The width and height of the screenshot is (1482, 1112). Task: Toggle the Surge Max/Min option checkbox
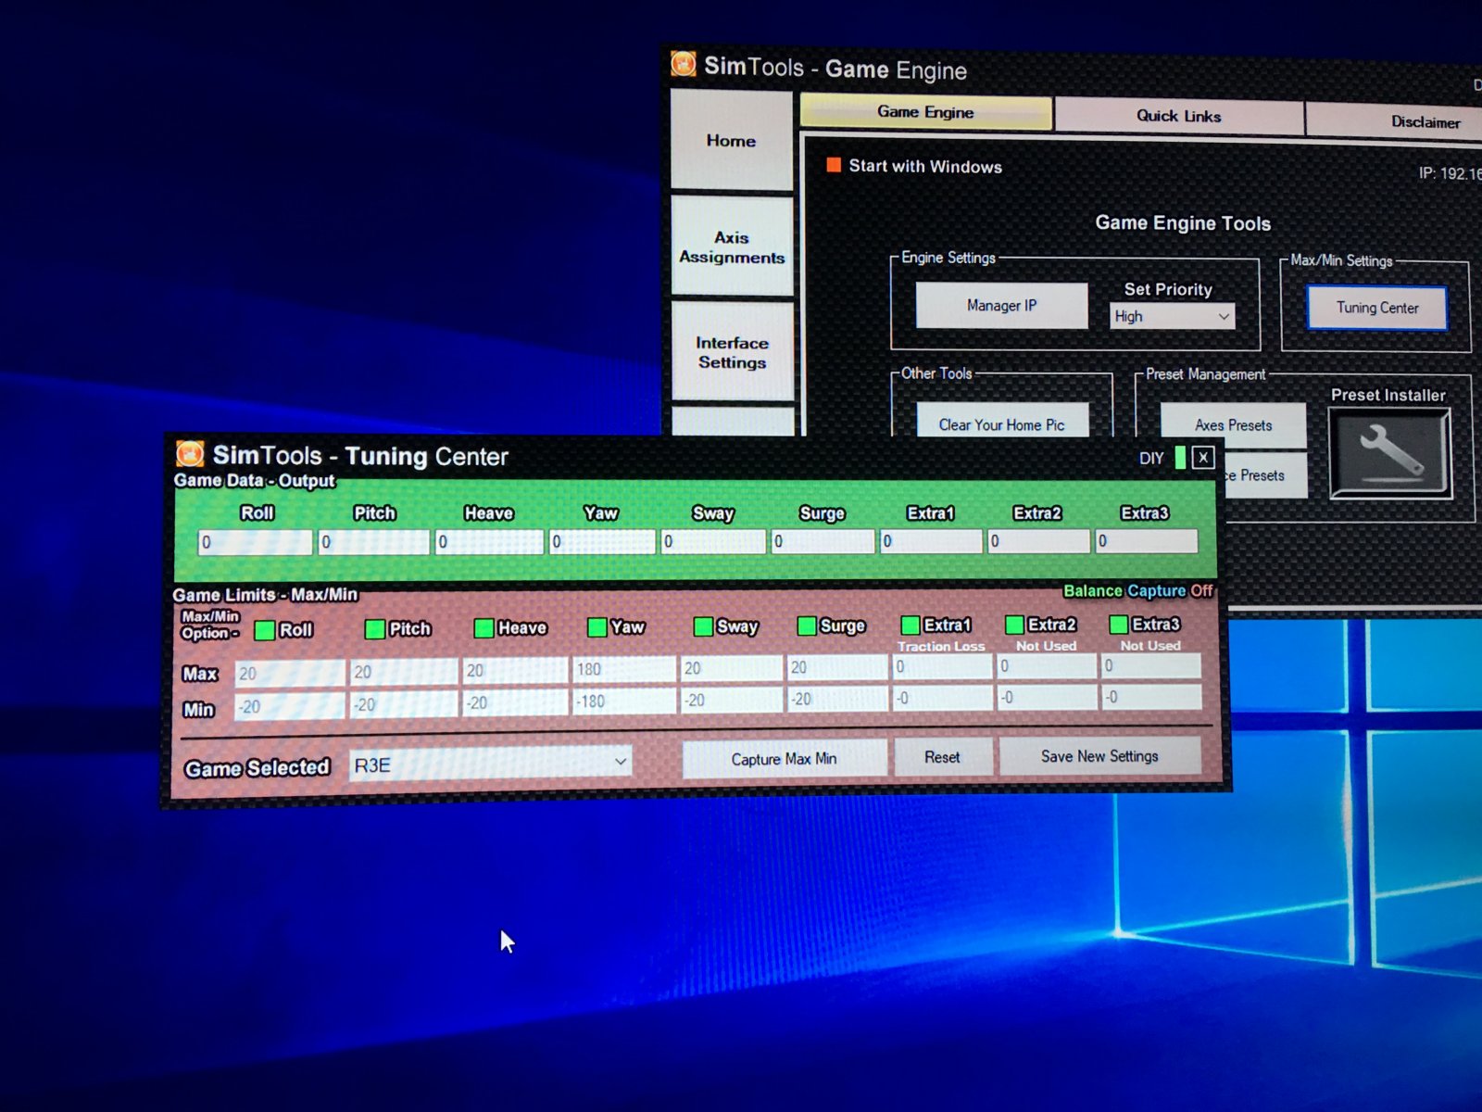pos(807,625)
